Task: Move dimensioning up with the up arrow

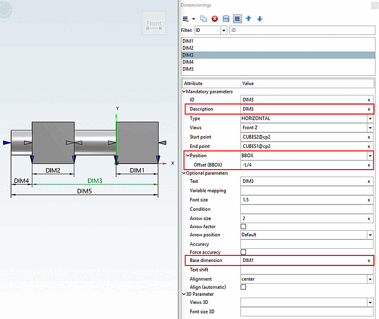Action: coord(248,19)
